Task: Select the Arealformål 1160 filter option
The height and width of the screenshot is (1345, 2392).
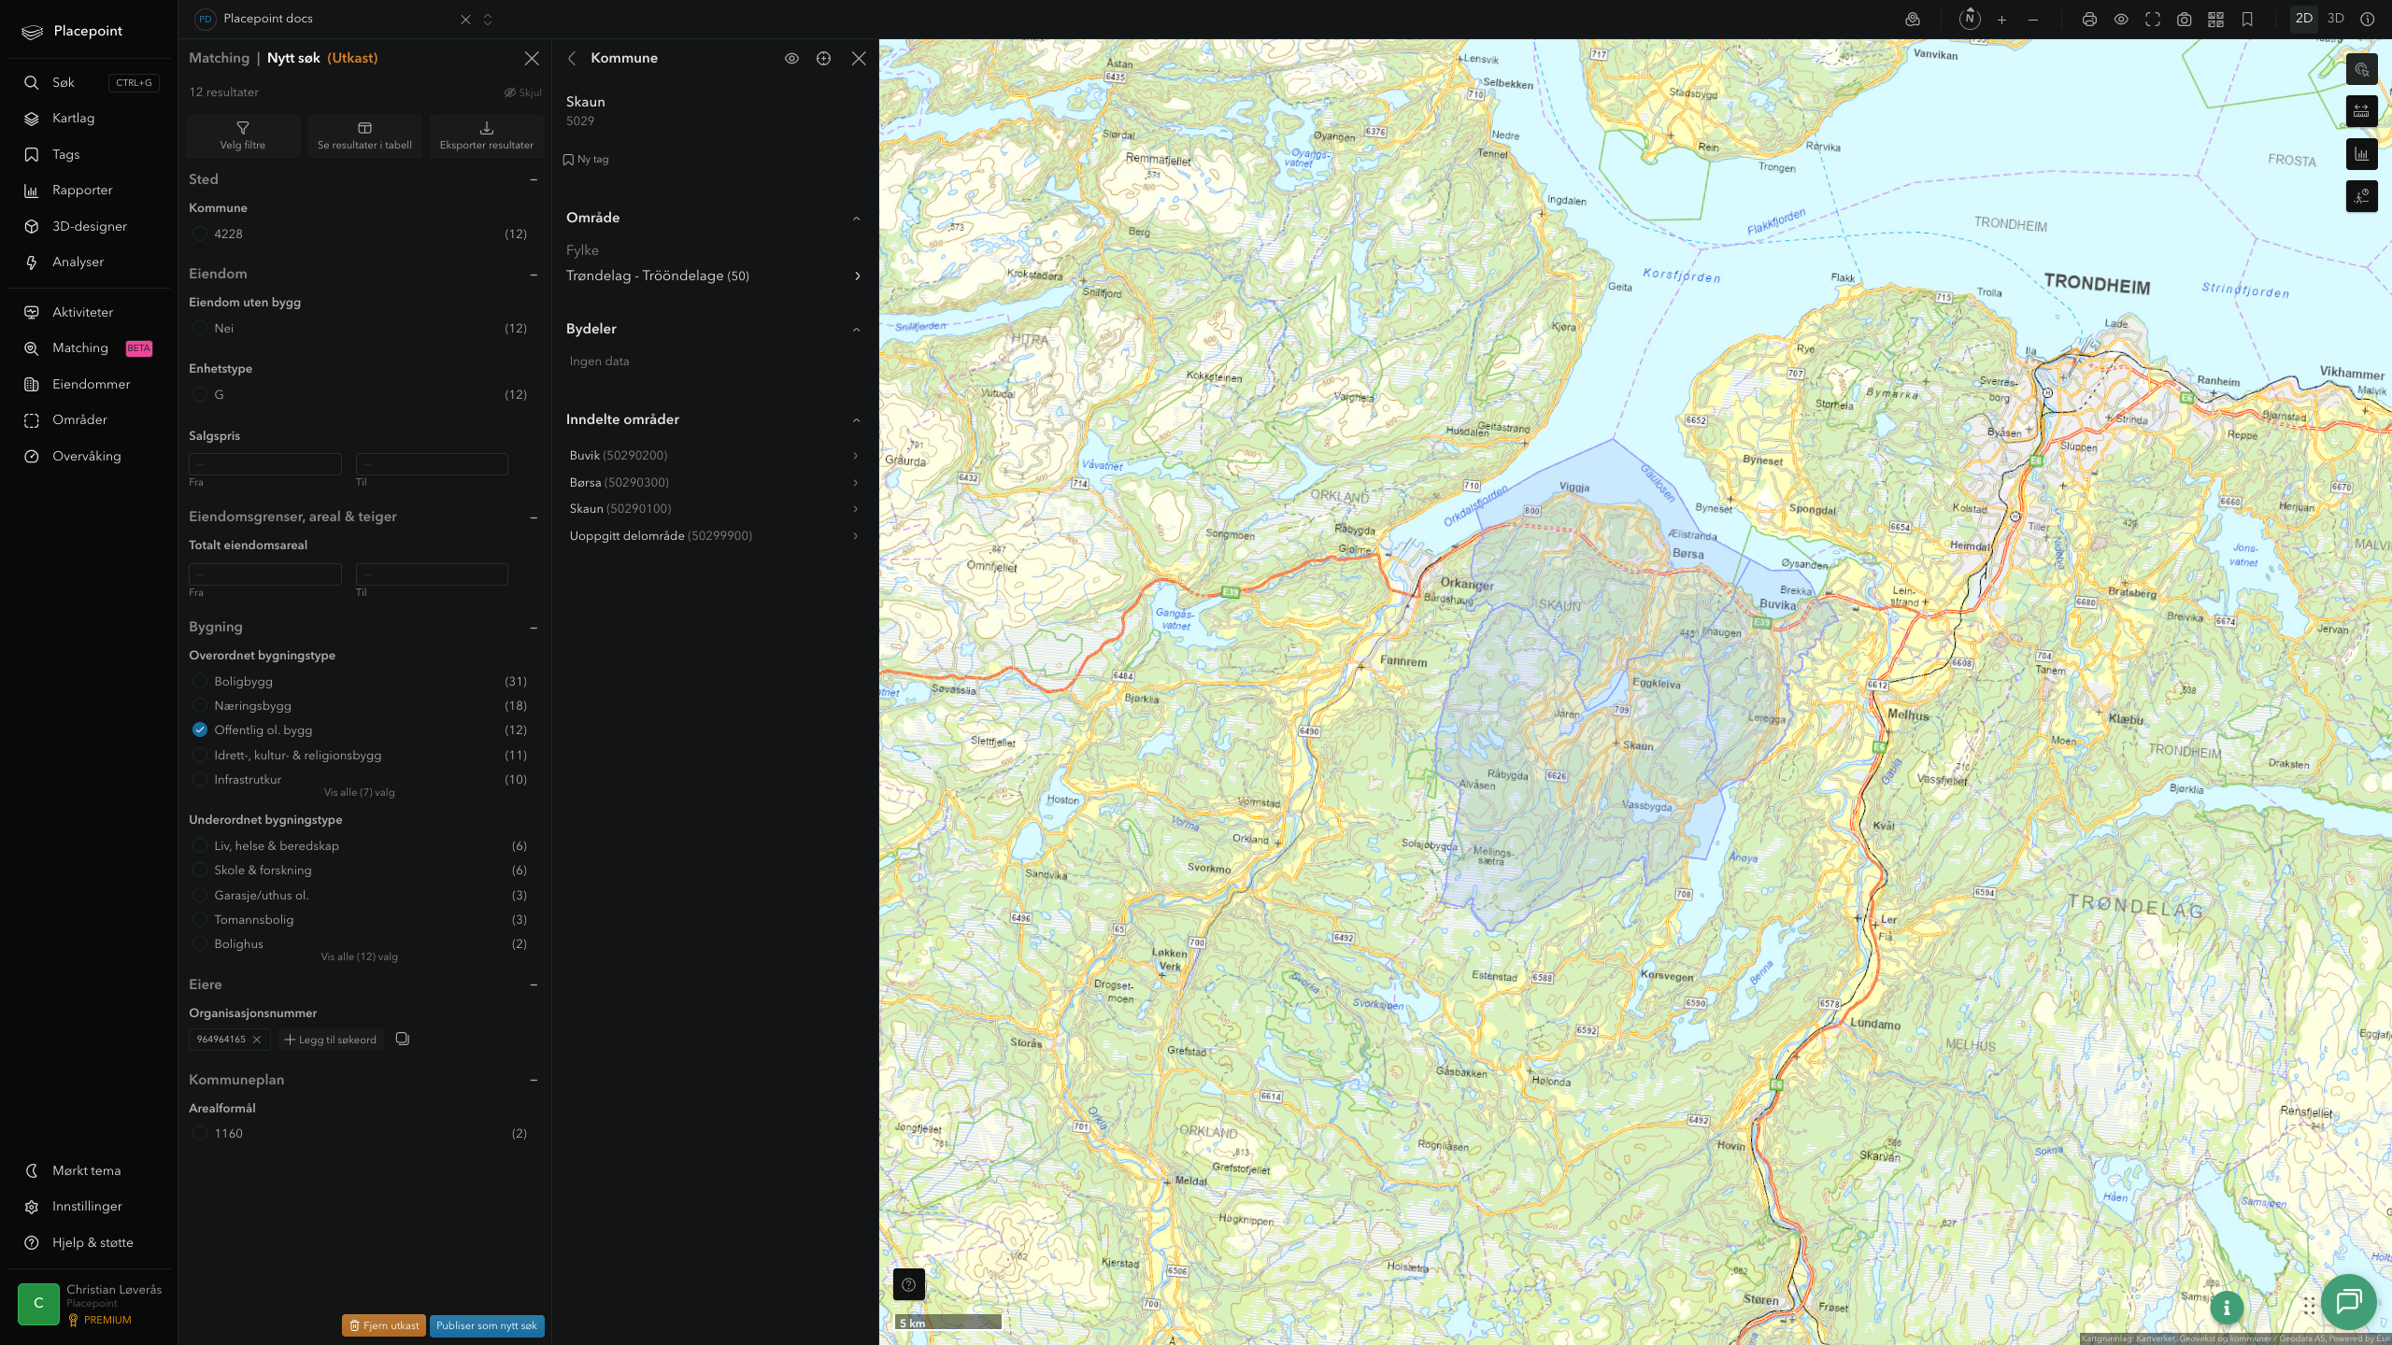Action: tap(200, 1133)
